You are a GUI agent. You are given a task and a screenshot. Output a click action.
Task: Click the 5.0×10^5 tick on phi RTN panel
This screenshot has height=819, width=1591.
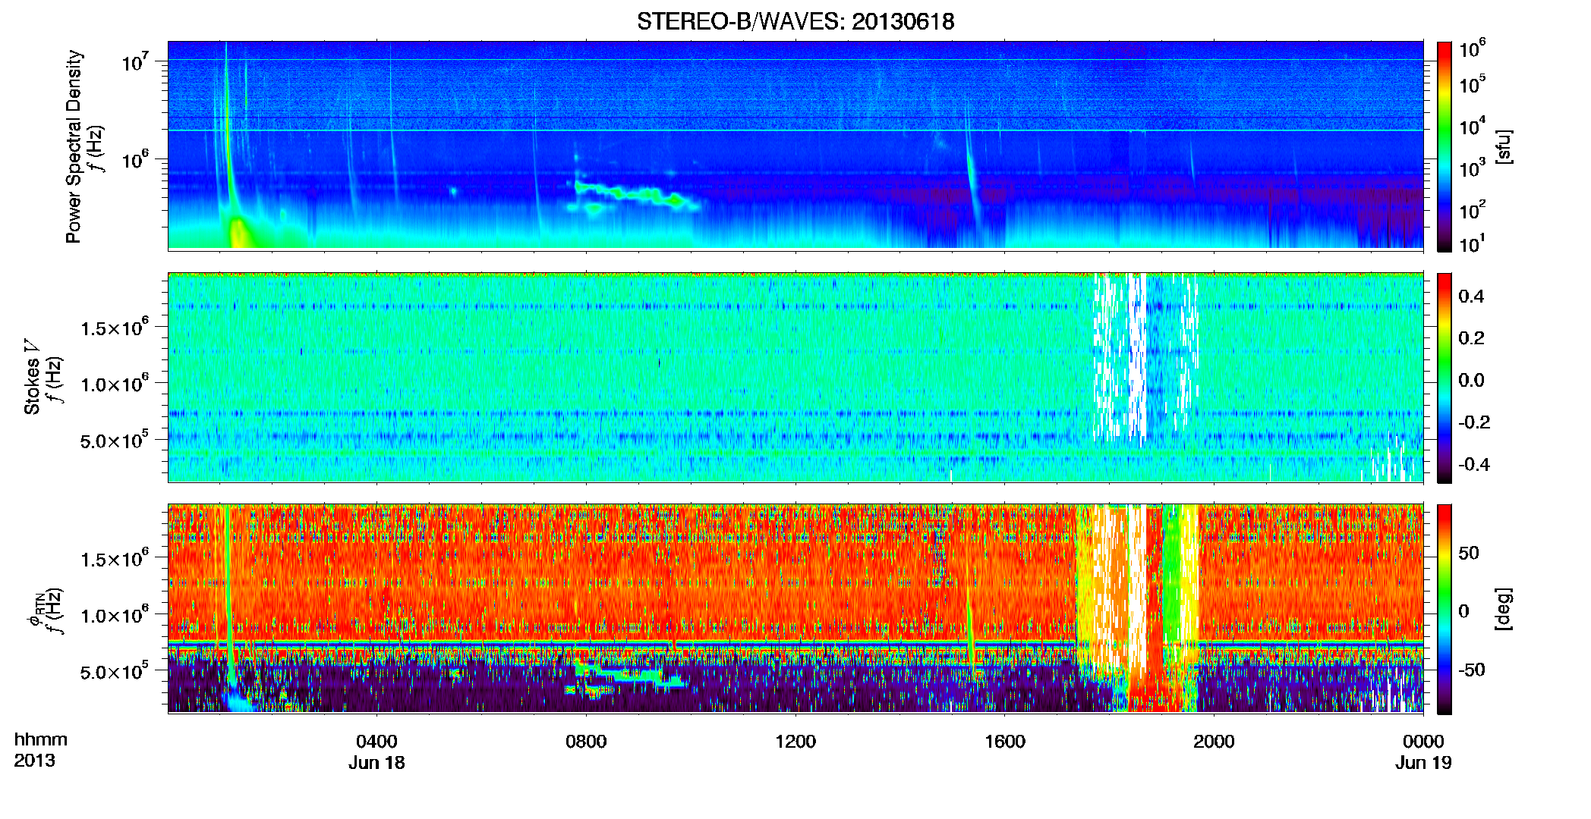tap(115, 671)
